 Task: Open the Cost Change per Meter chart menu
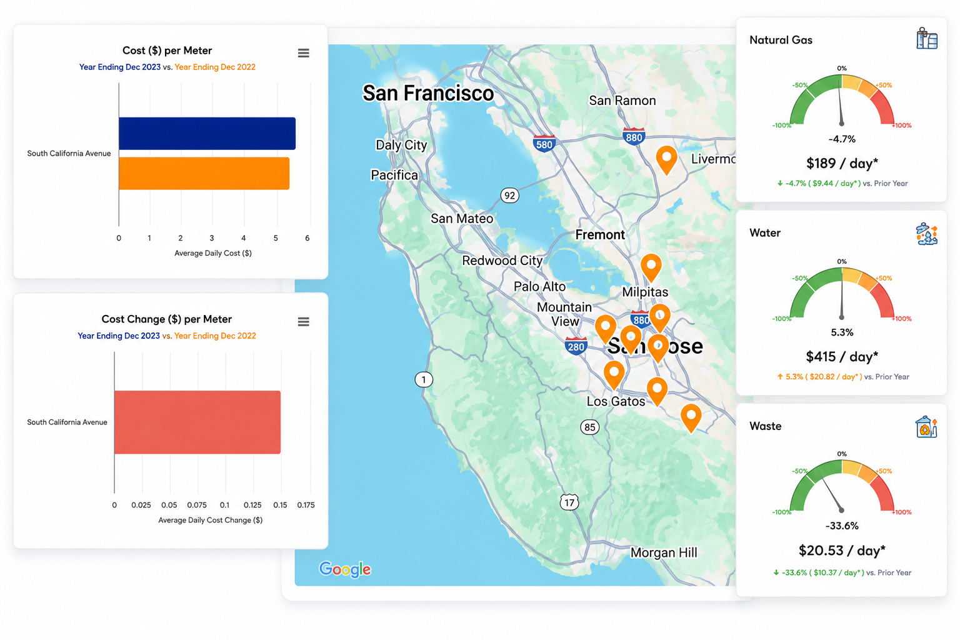pyautogui.click(x=303, y=322)
